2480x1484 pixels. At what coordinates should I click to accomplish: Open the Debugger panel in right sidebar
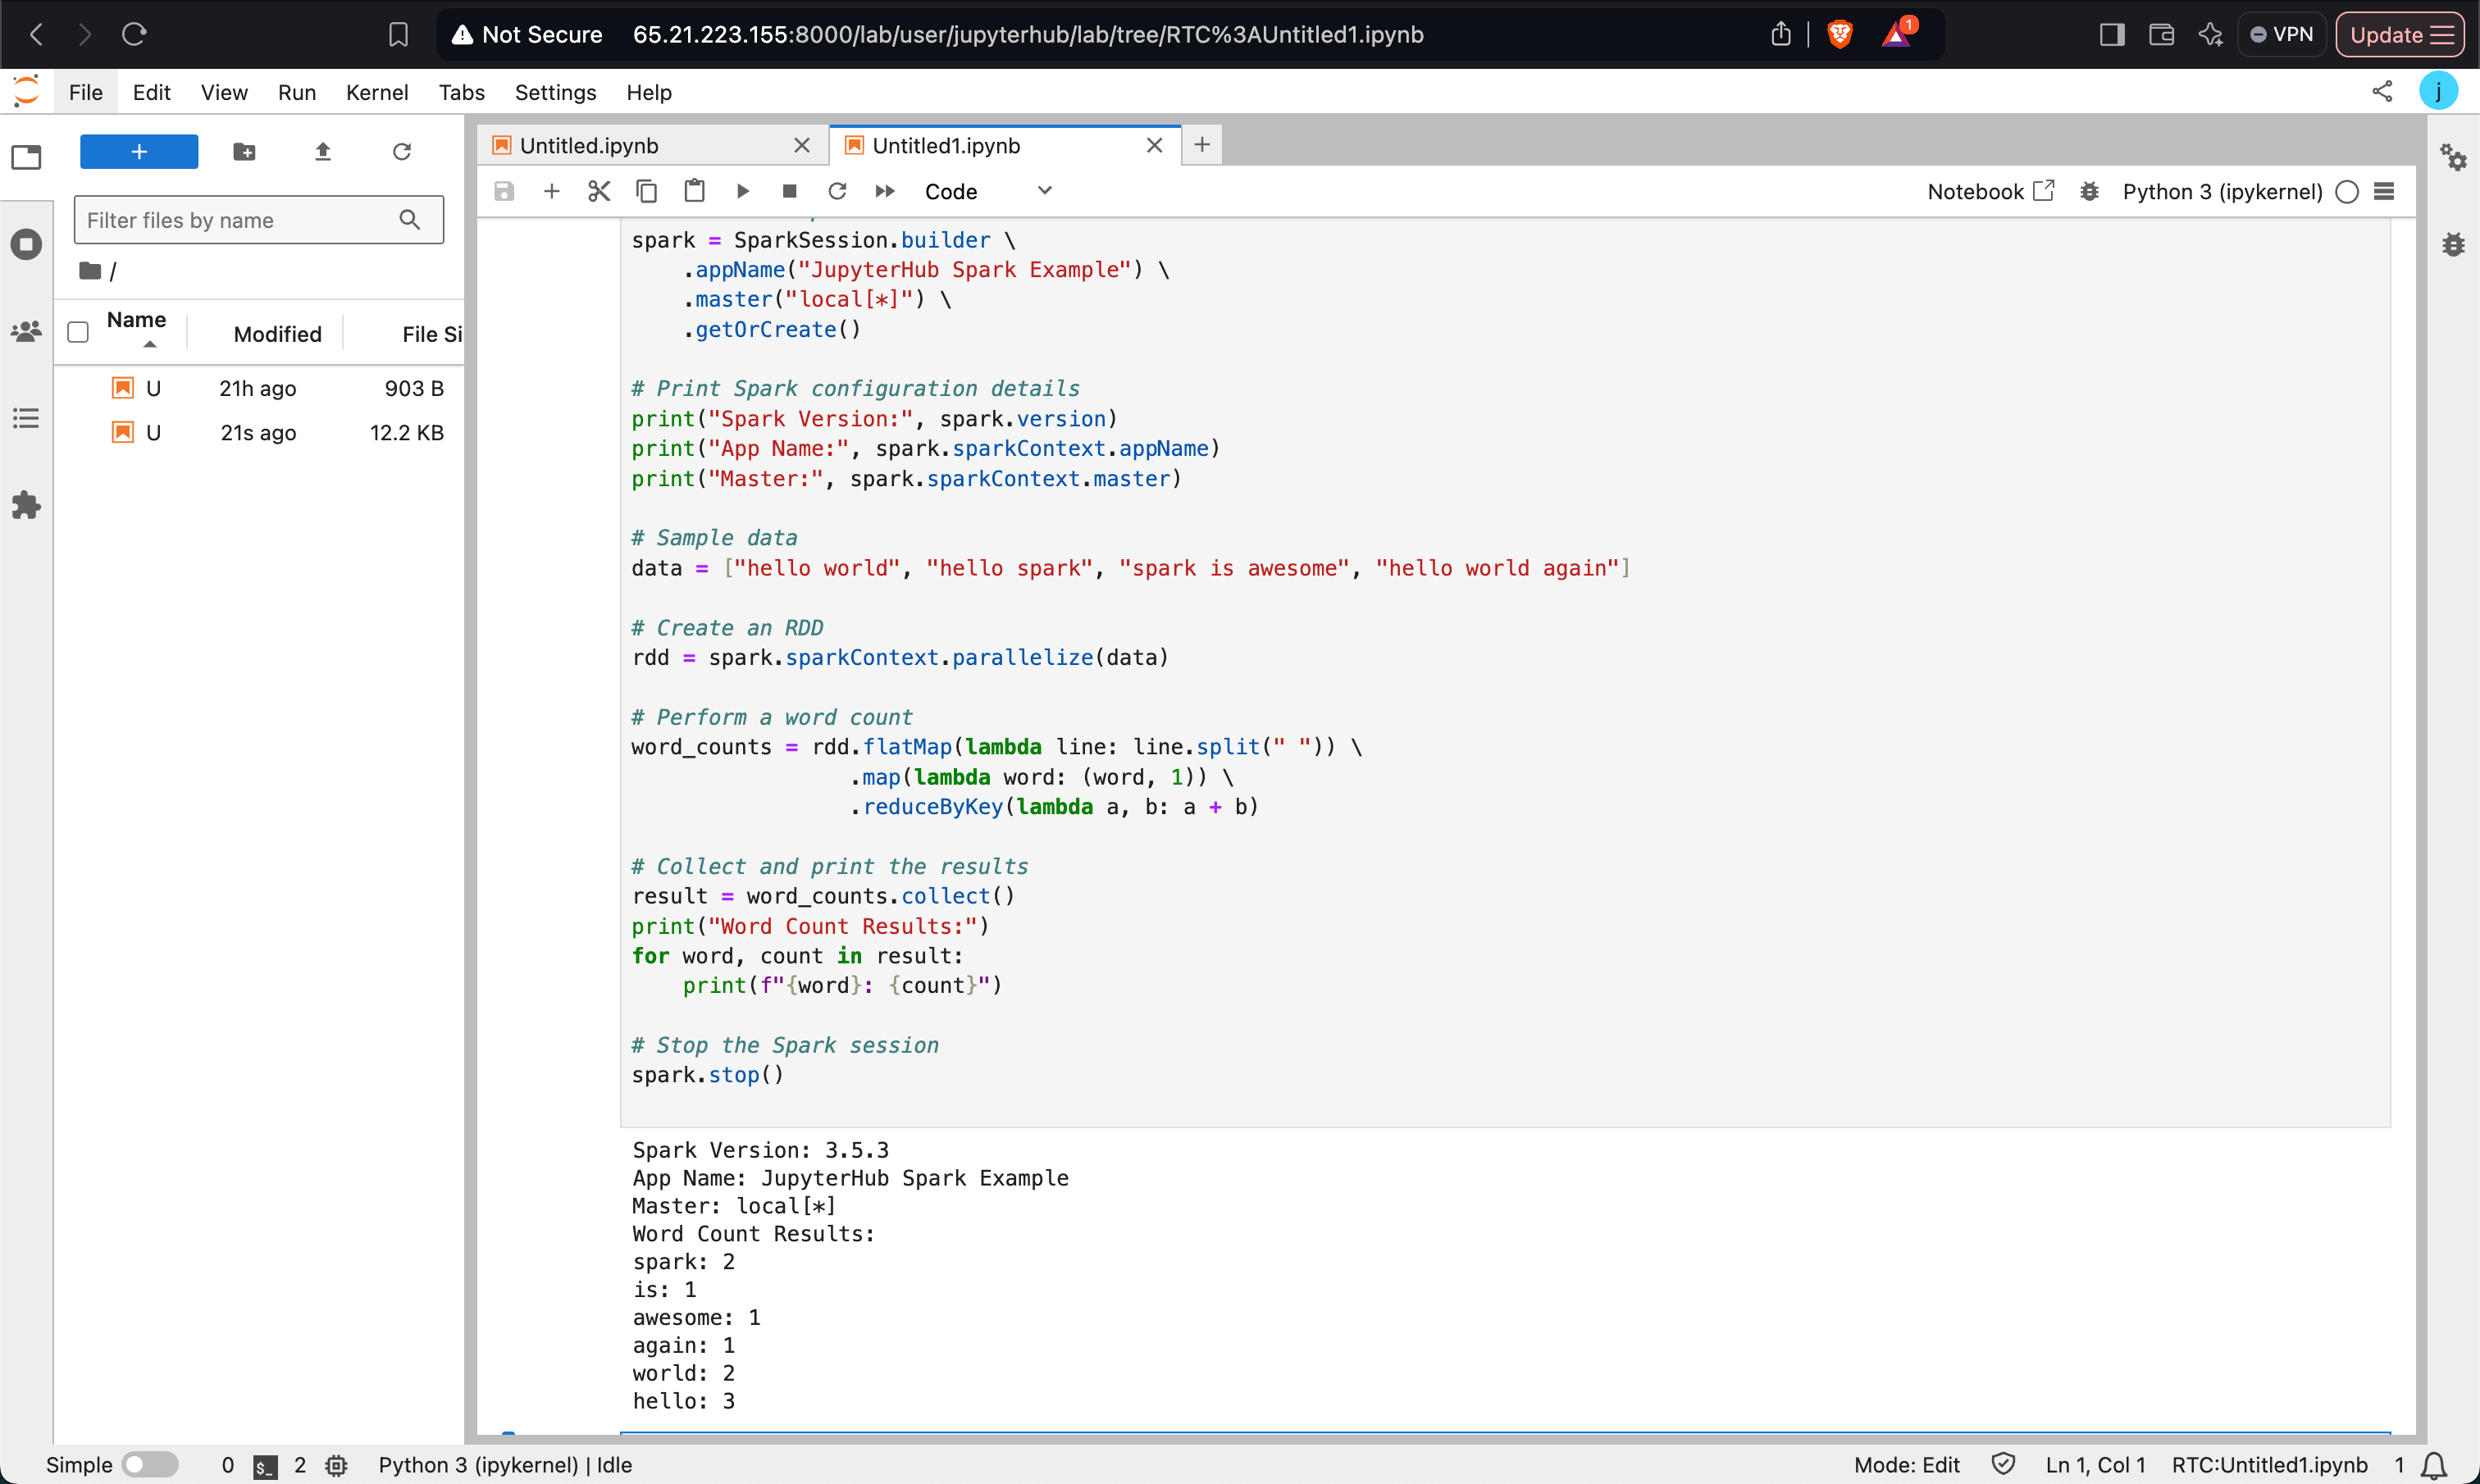2453,244
